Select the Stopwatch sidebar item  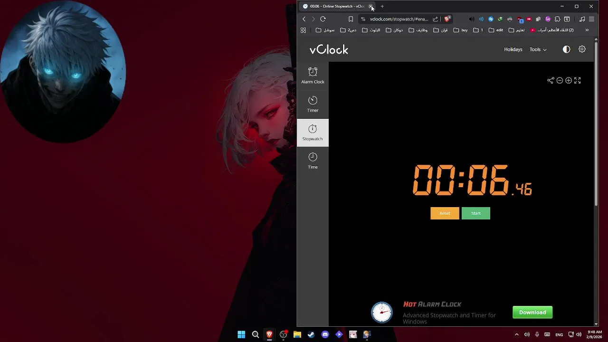(313, 133)
